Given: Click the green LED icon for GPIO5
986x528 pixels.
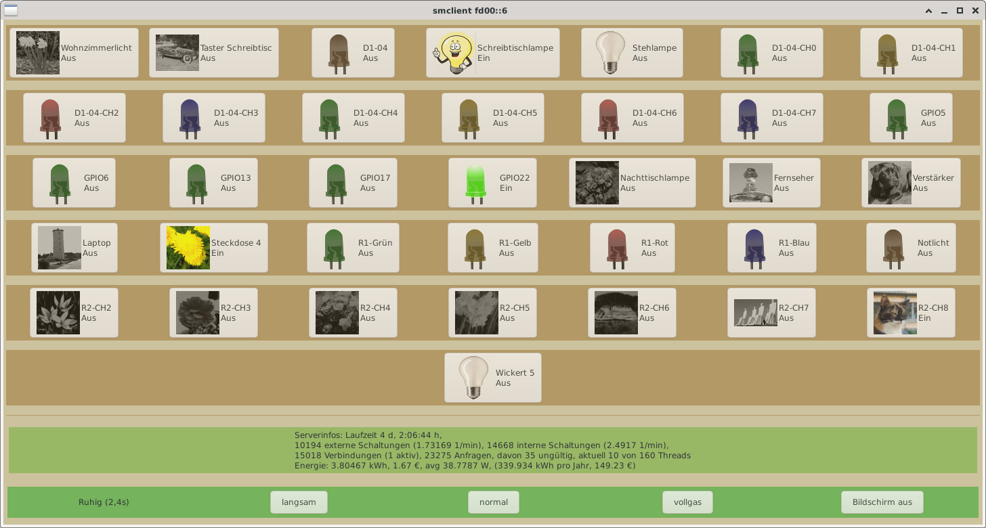Looking at the screenshot, I should pyautogui.click(x=897, y=118).
